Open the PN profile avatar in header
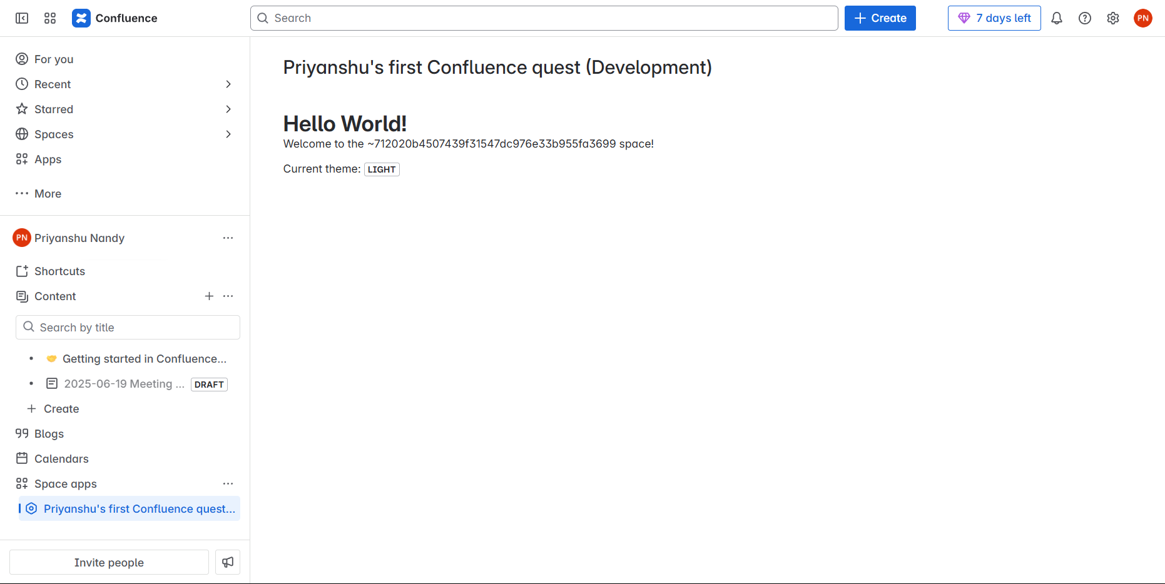Screen dimensions: 1165x584 pos(1143,18)
